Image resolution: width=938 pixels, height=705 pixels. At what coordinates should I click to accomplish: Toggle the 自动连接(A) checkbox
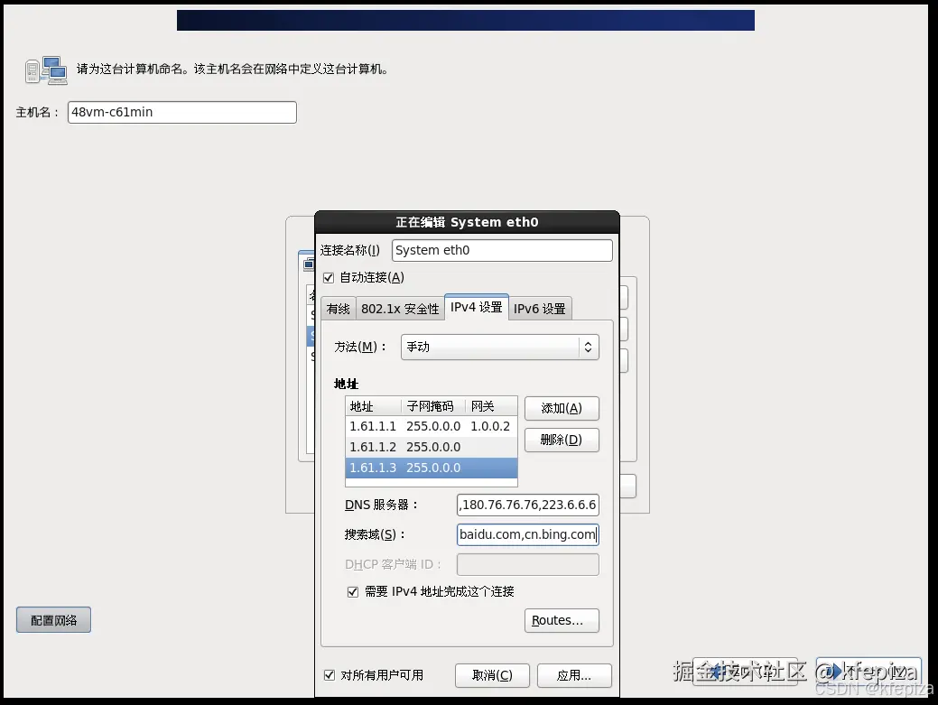pos(329,277)
